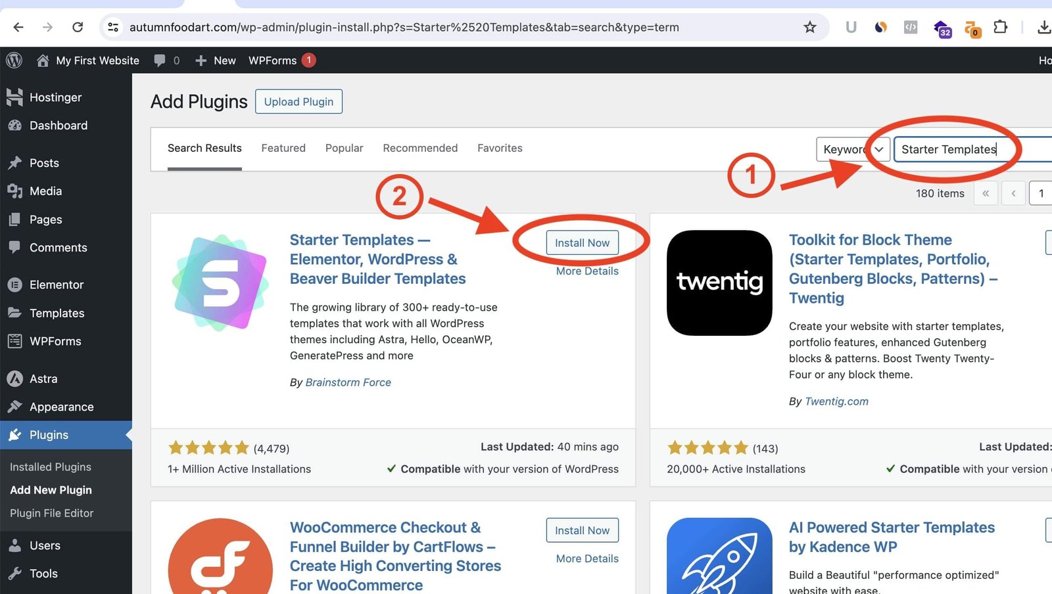
Task: Open the browser extensions puzzle icon
Action: (x=1000, y=27)
